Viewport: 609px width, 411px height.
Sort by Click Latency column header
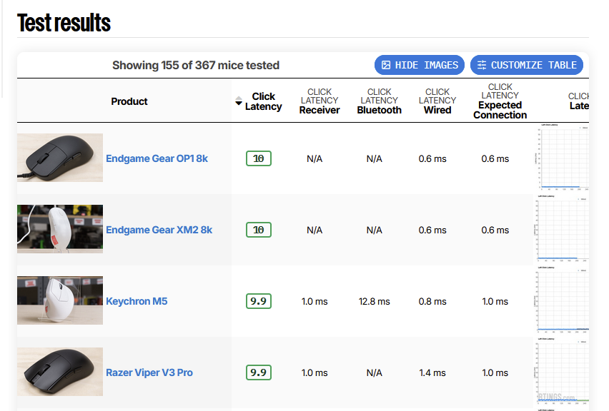click(263, 101)
